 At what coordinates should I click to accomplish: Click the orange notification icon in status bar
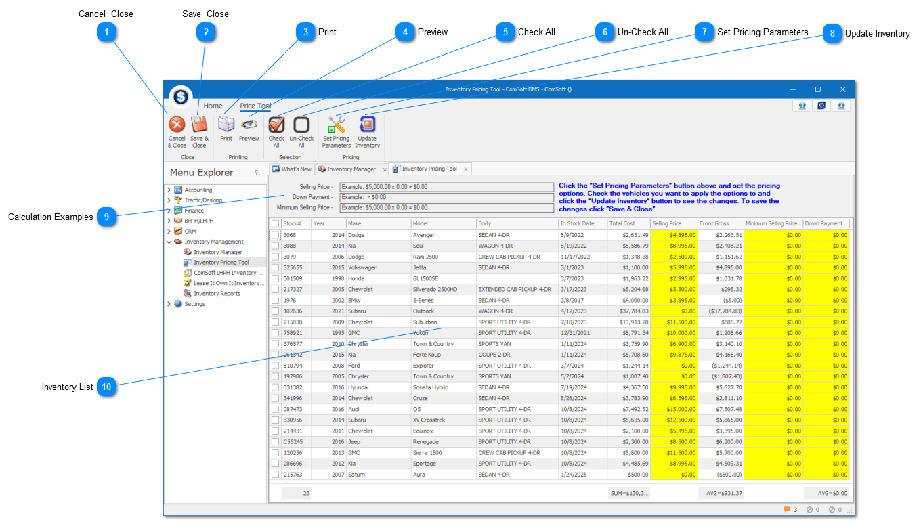[x=788, y=510]
